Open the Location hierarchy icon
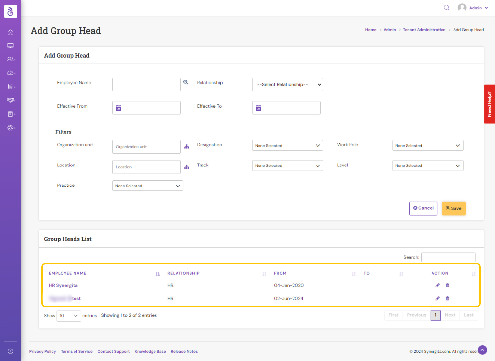 point(187,167)
